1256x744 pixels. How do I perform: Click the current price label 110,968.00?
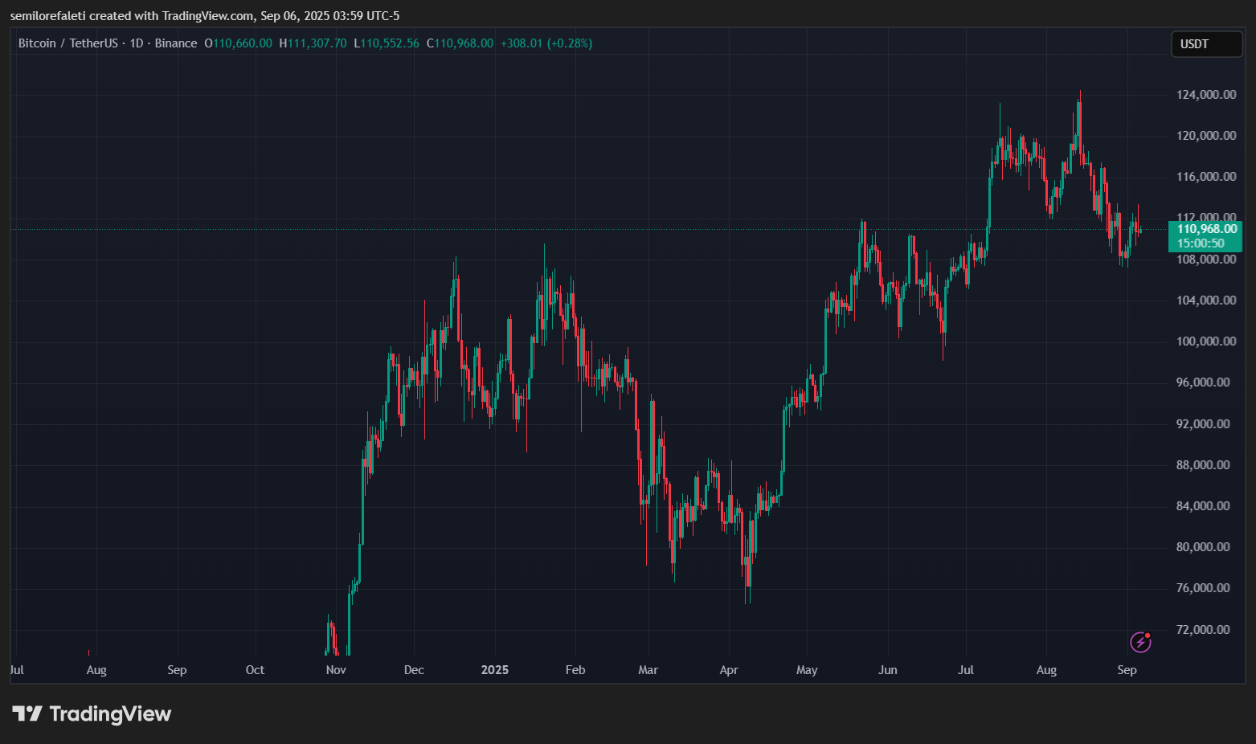pyautogui.click(x=1206, y=229)
